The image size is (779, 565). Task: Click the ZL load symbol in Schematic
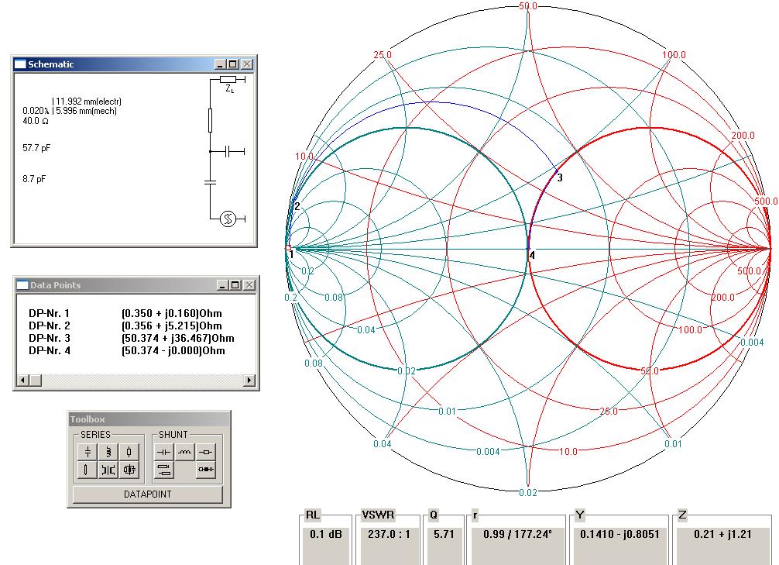228,80
